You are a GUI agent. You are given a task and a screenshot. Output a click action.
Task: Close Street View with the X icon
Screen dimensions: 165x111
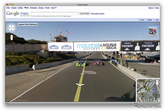pyautogui.click(x=158, y=23)
